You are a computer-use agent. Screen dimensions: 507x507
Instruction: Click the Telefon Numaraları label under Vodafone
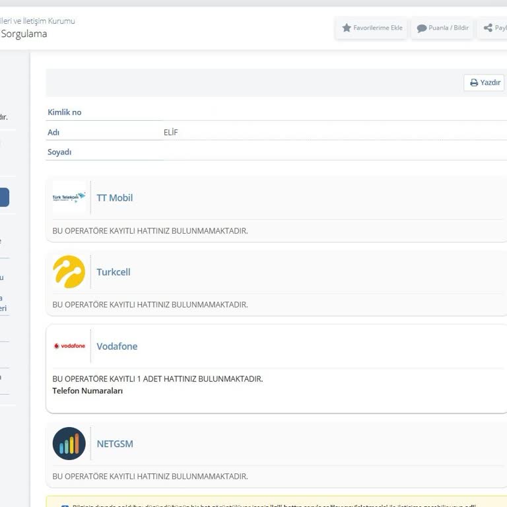coord(88,391)
